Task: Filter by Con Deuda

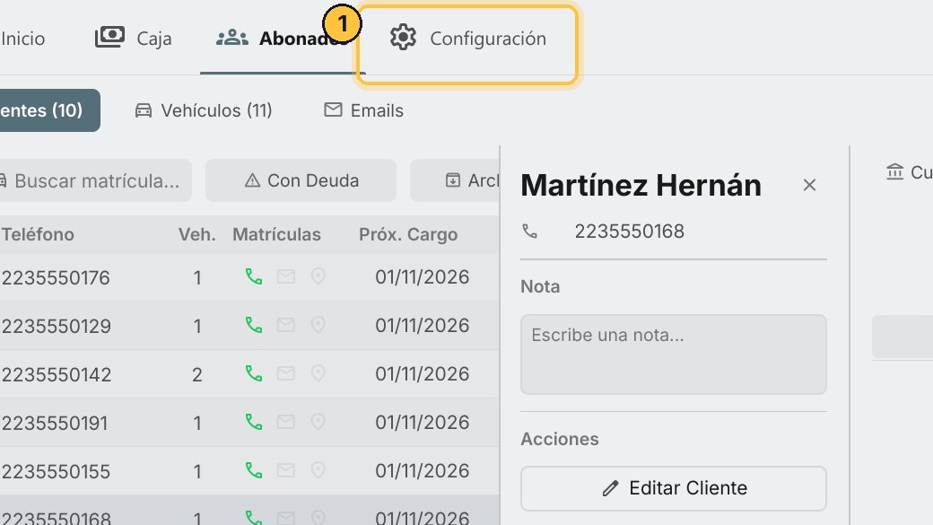Action: tap(301, 180)
